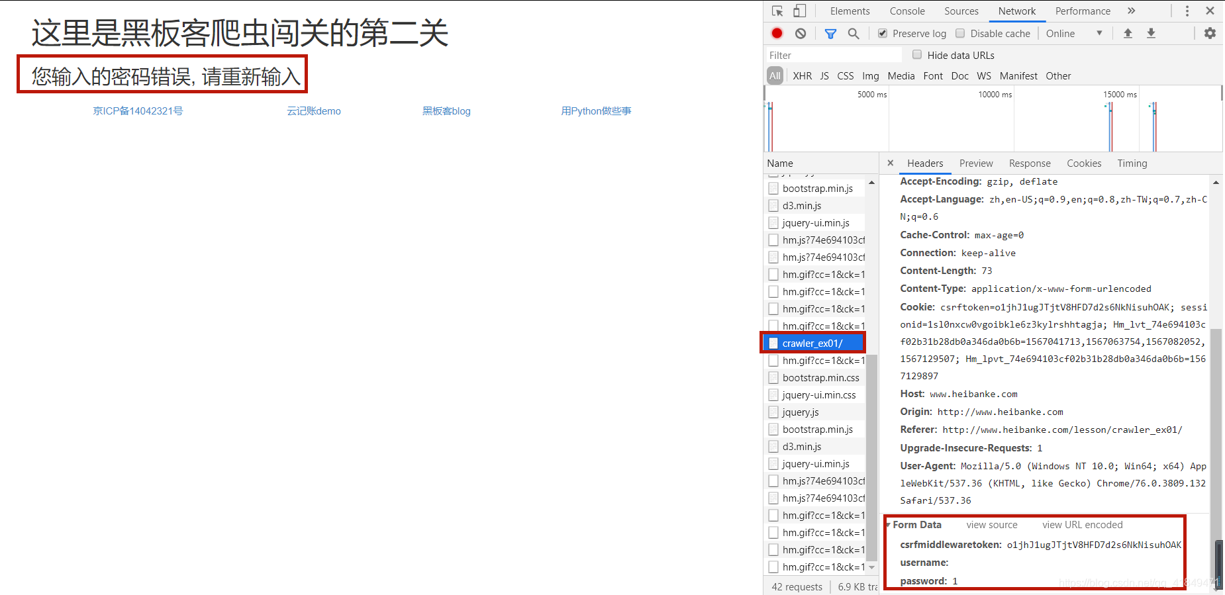This screenshot has width=1225, height=595.
Task: Show more DevTools tabs chevron
Action: (x=1131, y=11)
